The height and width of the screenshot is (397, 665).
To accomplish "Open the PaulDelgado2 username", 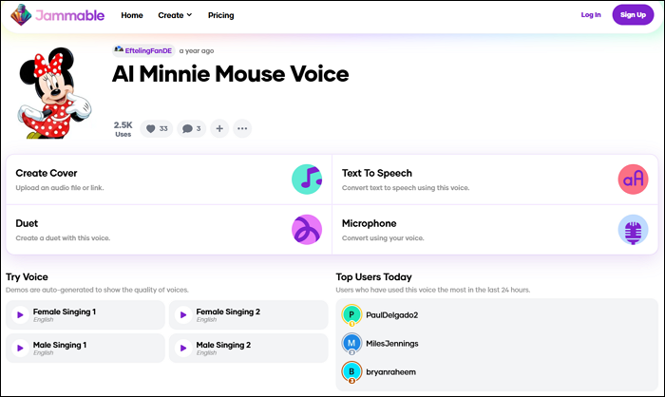I will pos(391,315).
